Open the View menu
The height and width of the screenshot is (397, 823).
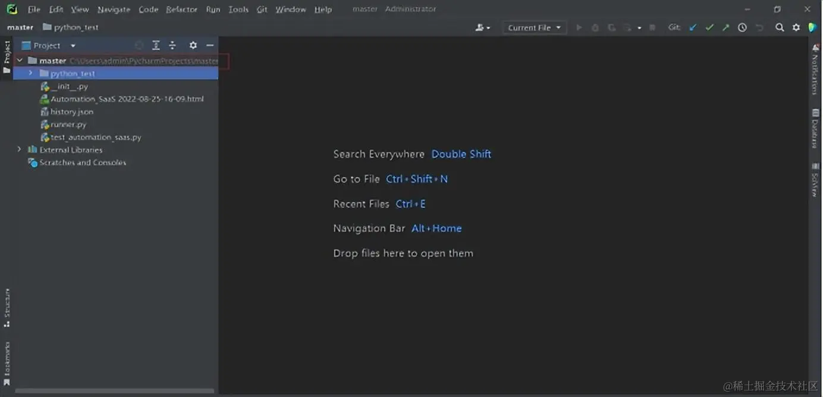[80, 10]
